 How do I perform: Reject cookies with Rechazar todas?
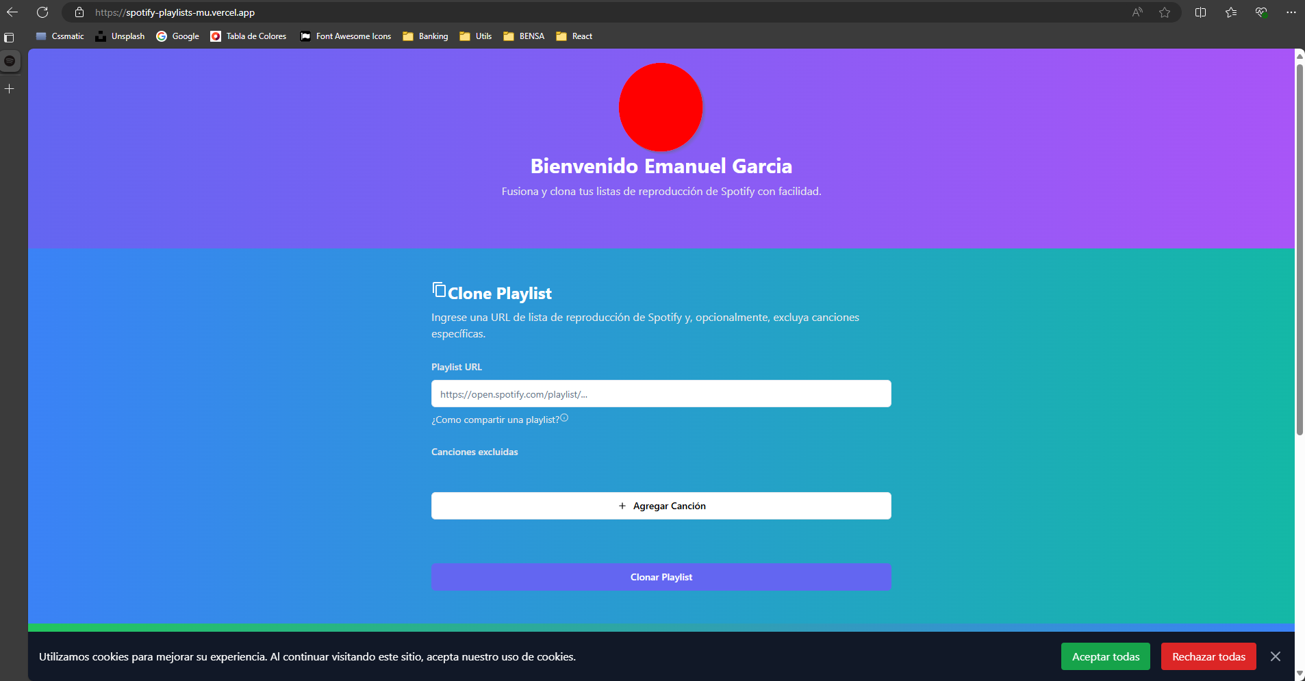tap(1208, 656)
